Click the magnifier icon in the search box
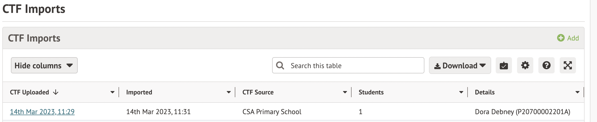Screen dimensions: 597x122 tap(280, 66)
